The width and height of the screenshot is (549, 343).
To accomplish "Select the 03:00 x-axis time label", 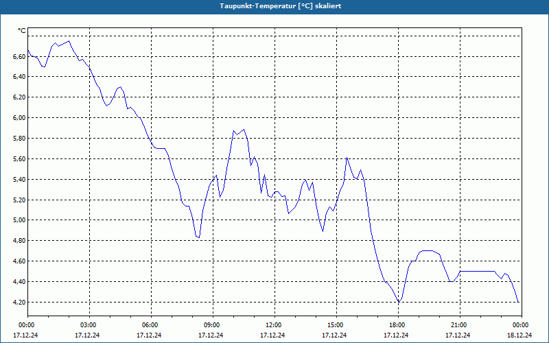I will click(x=87, y=325).
